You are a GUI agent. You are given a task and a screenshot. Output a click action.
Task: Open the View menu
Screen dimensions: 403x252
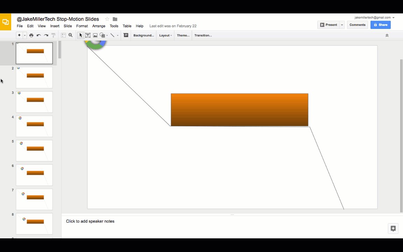(x=42, y=26)
